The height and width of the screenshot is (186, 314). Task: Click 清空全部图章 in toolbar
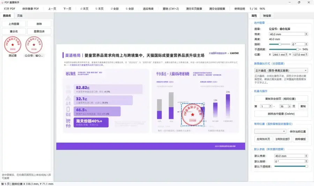[x=217, y=9]
